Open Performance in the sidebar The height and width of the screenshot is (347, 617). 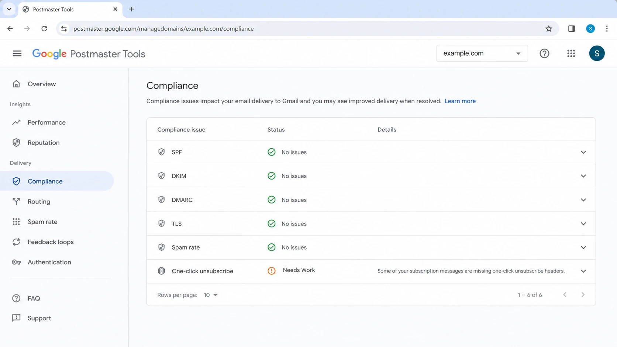click(57, 122)
